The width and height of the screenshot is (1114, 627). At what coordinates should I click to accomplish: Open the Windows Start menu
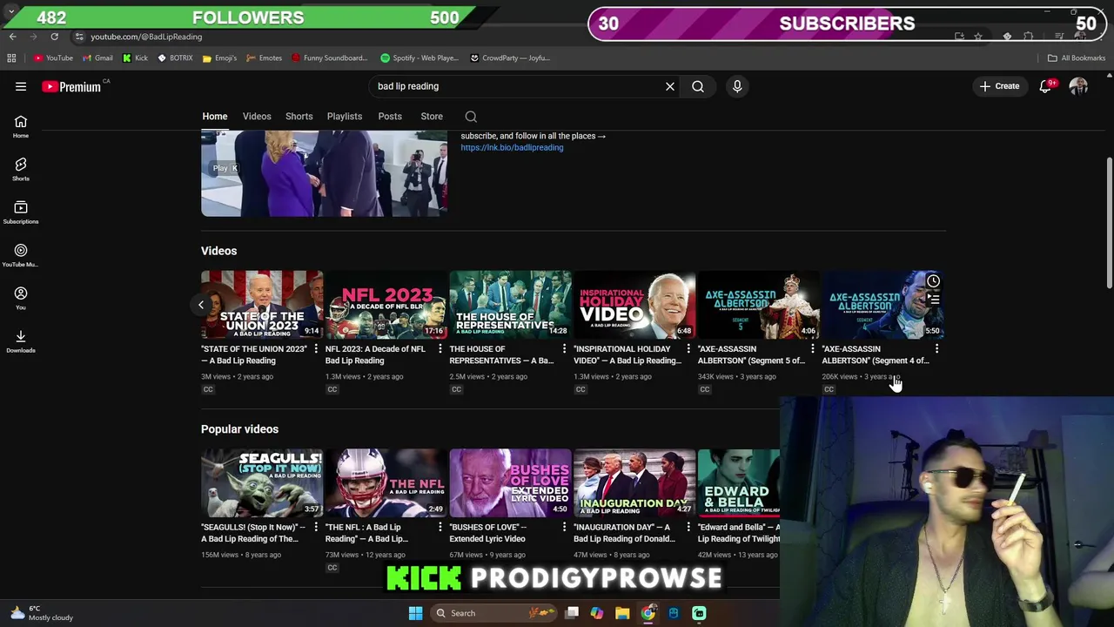[415, 613]
